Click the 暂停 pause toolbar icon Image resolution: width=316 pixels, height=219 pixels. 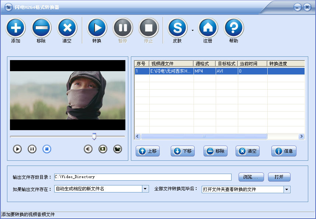(123, 28)
